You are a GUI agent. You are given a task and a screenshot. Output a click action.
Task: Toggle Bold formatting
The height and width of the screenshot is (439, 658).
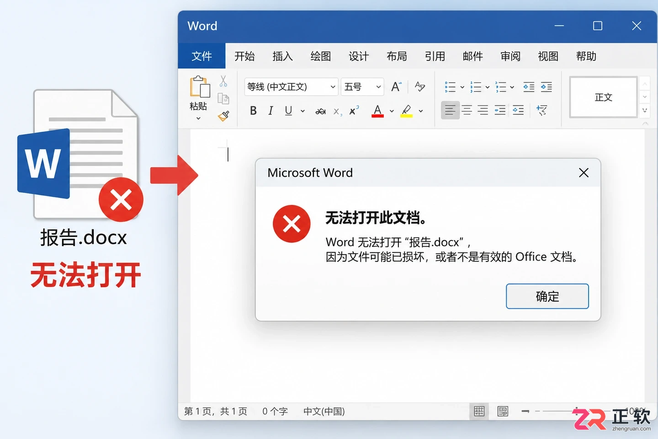click(253, 111)
